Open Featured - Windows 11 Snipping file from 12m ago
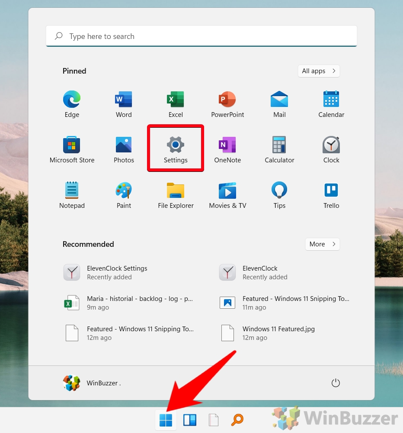403x433 pixels. pyautogui.click(x=129, y=333)
